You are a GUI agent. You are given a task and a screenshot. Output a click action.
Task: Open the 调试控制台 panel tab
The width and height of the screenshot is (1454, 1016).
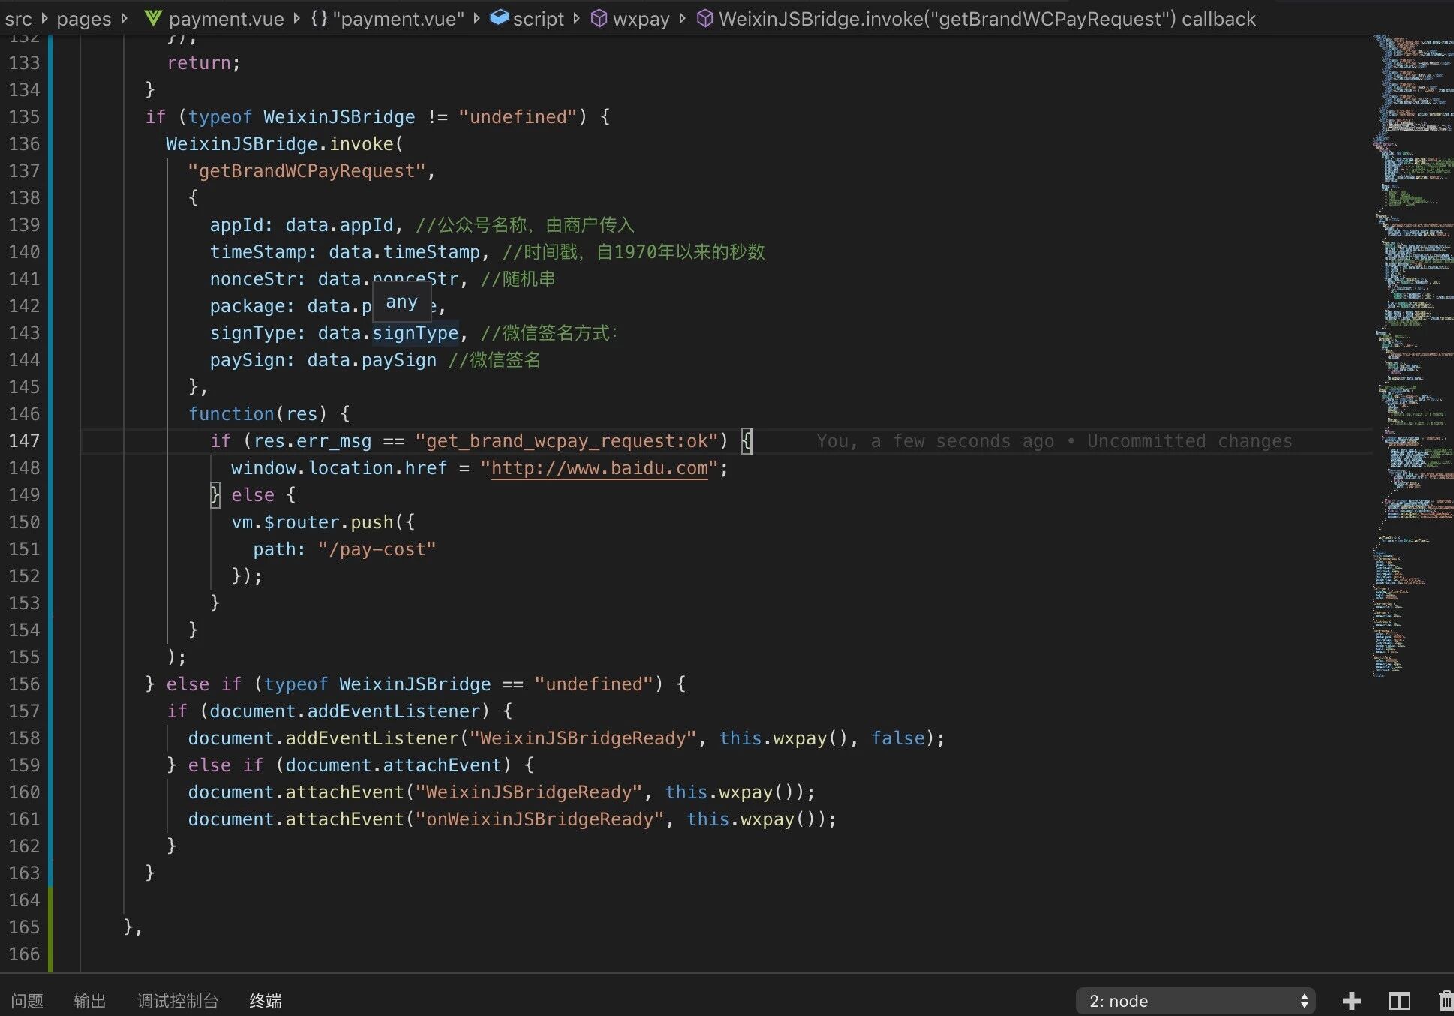click(x=178, y=1001)
